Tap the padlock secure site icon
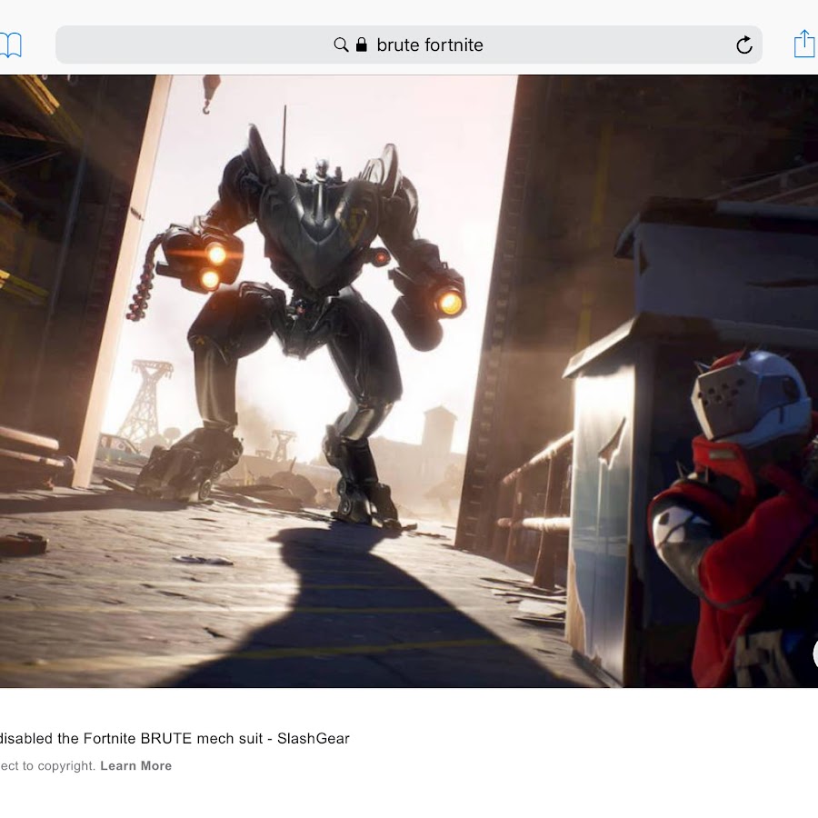 [x=361, y=45]
